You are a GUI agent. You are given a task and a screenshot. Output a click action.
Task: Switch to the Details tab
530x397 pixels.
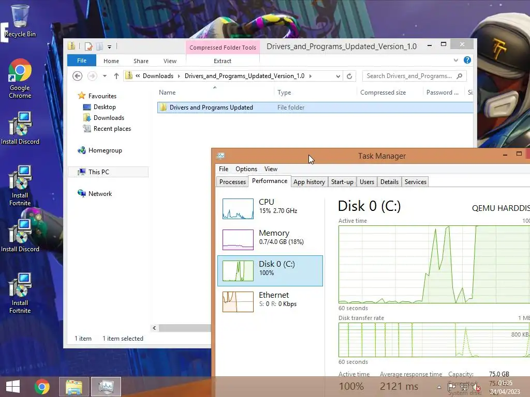tap(389, 181)
